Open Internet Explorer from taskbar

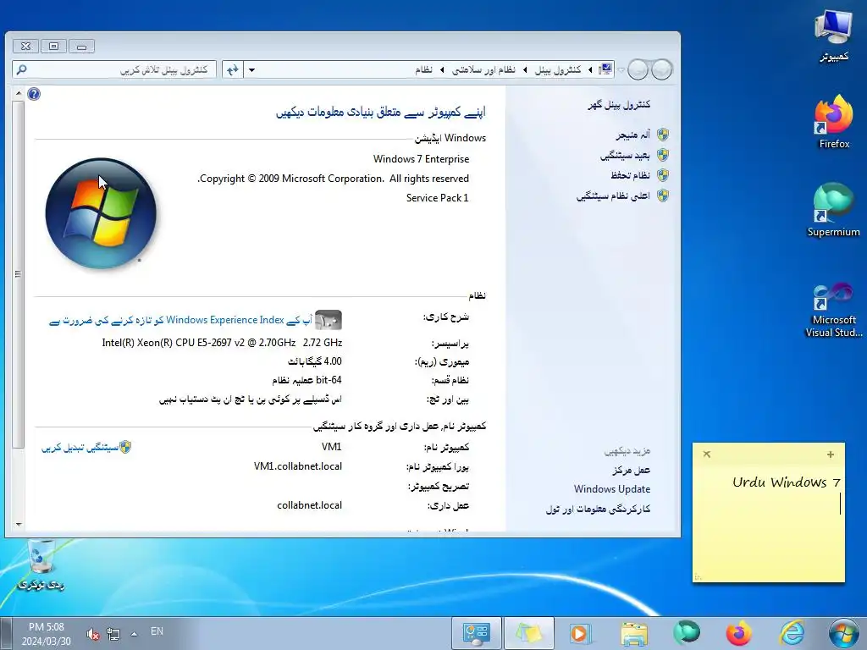tap(792, 633)
